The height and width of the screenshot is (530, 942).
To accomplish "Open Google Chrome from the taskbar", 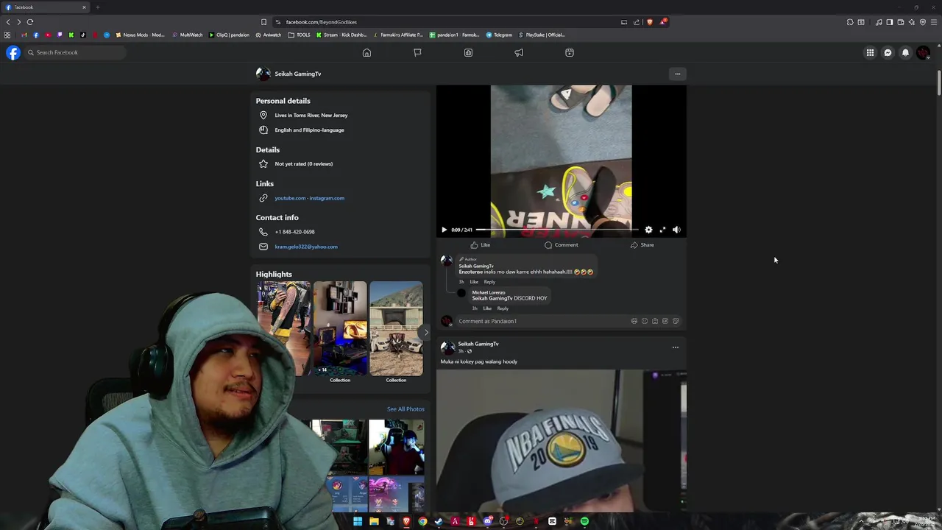I will tap(422, 521).
